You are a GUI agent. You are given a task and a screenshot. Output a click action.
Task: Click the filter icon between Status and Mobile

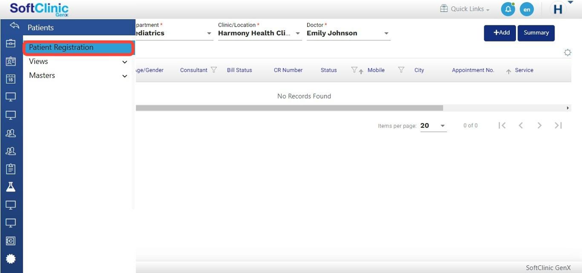[354, 70]
